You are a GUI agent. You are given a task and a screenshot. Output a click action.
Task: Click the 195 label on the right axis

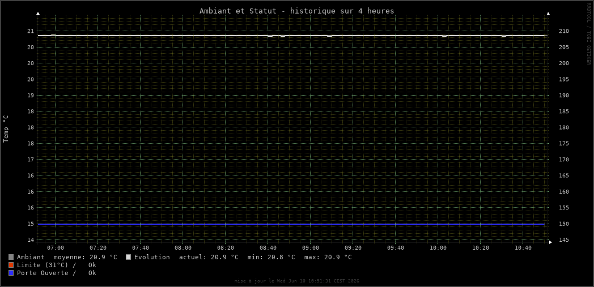click(564, 79)
